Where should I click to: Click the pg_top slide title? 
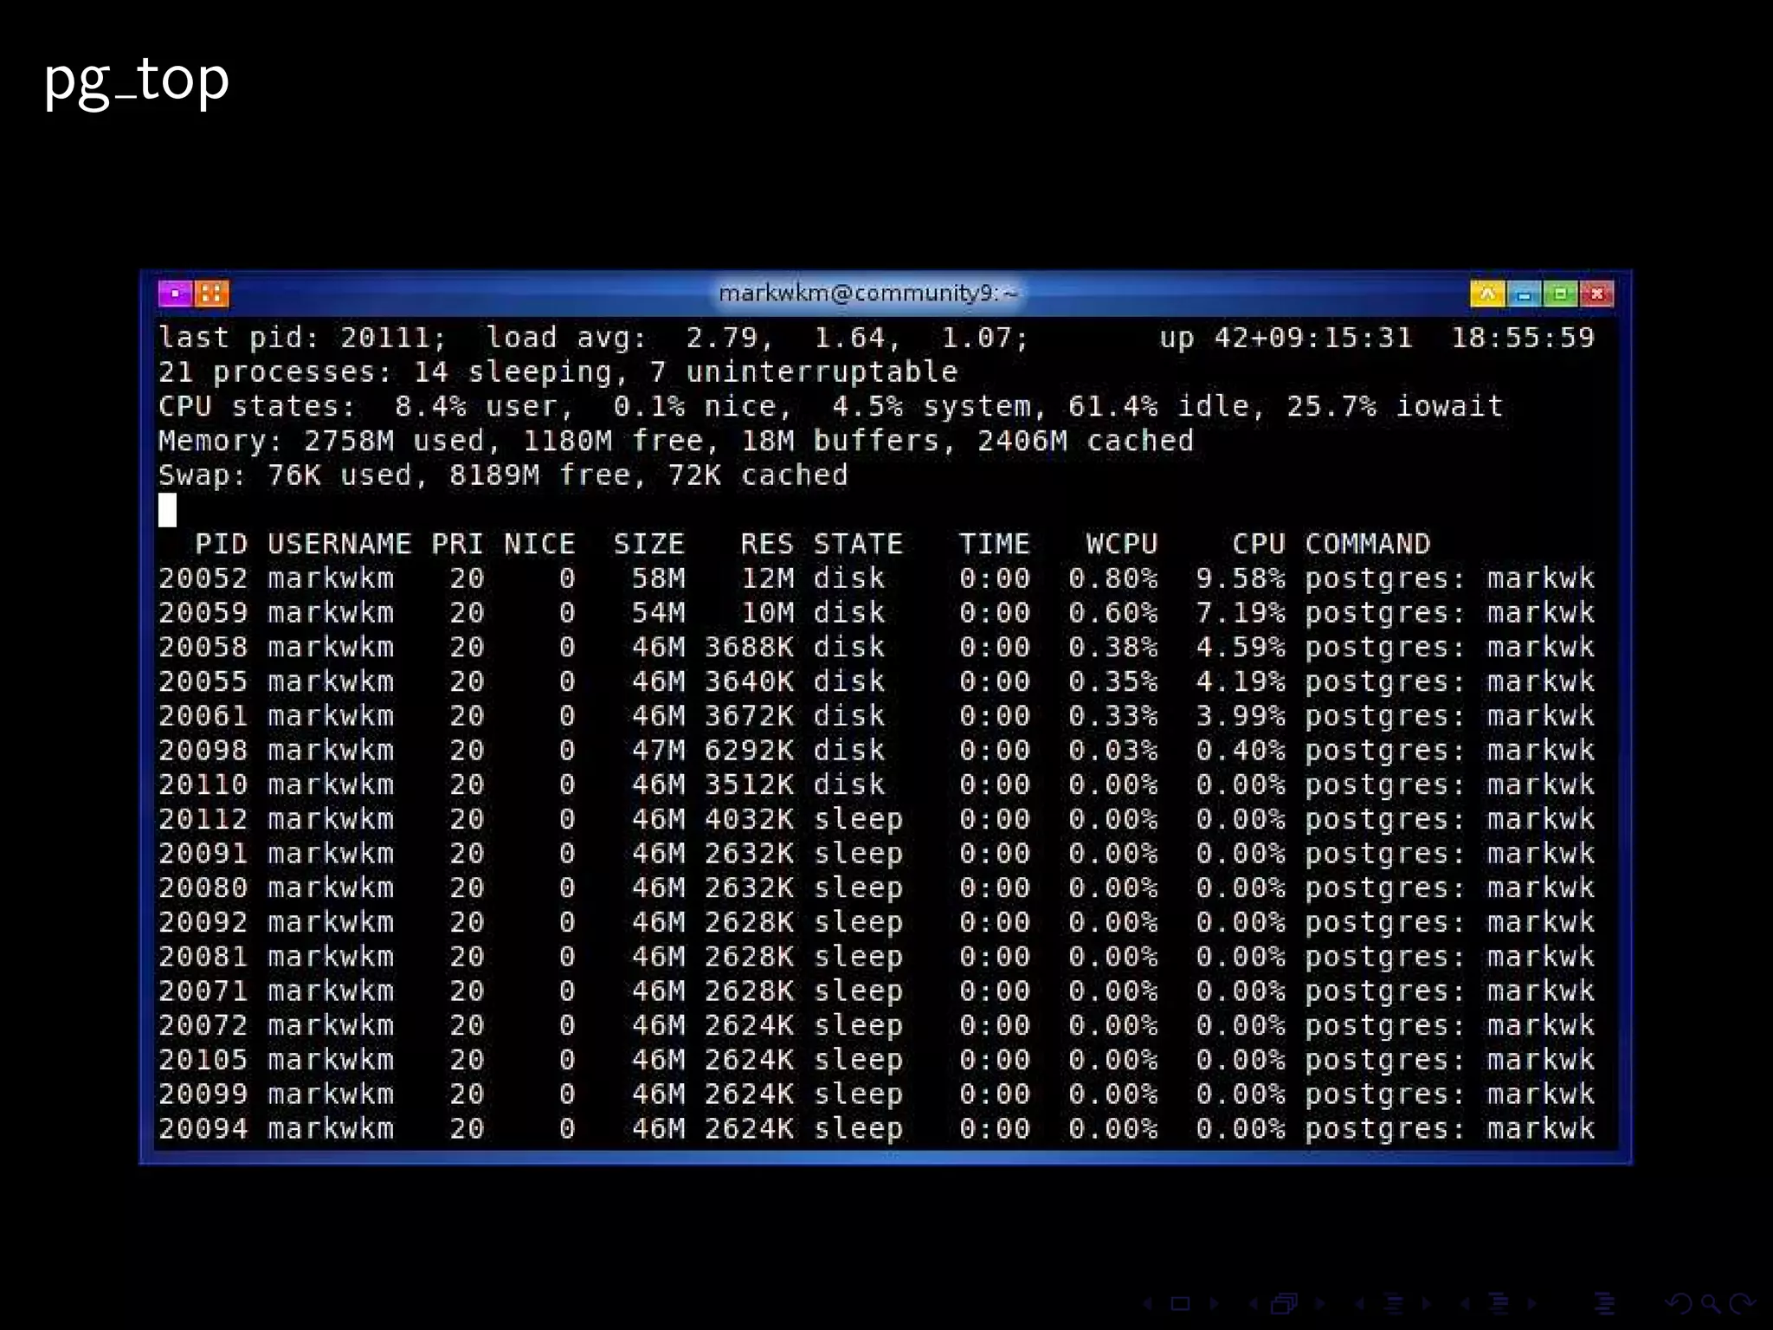(137, 80)
